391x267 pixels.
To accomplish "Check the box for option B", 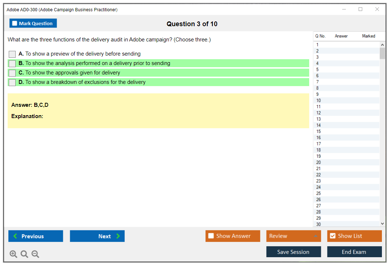I will pyautogui.click(x=12, y=64).
